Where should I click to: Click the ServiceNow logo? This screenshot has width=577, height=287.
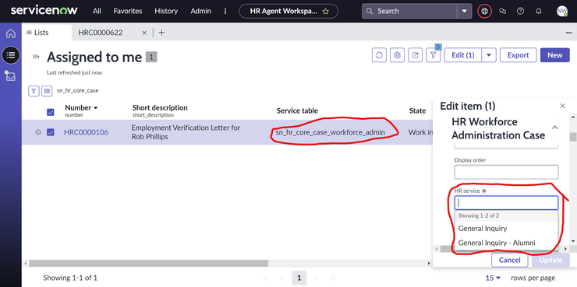coord(44,10)
